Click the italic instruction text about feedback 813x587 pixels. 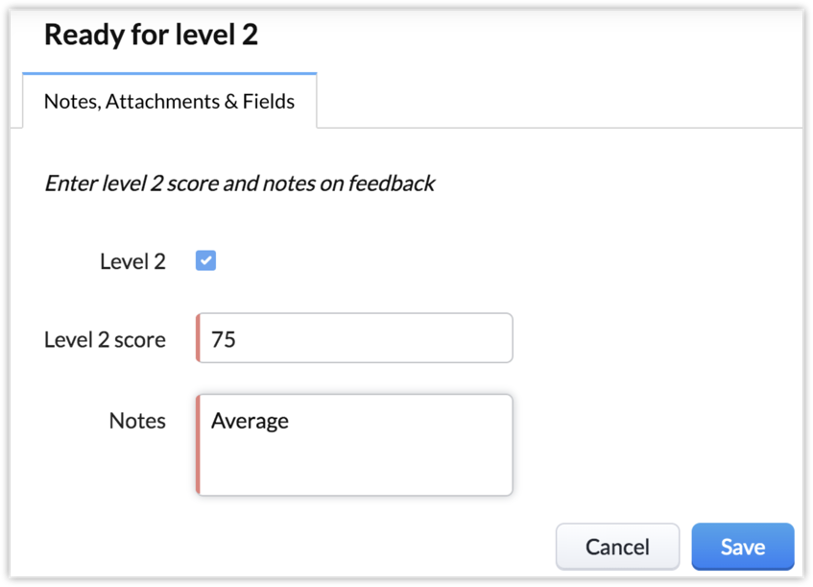(240, 183)
